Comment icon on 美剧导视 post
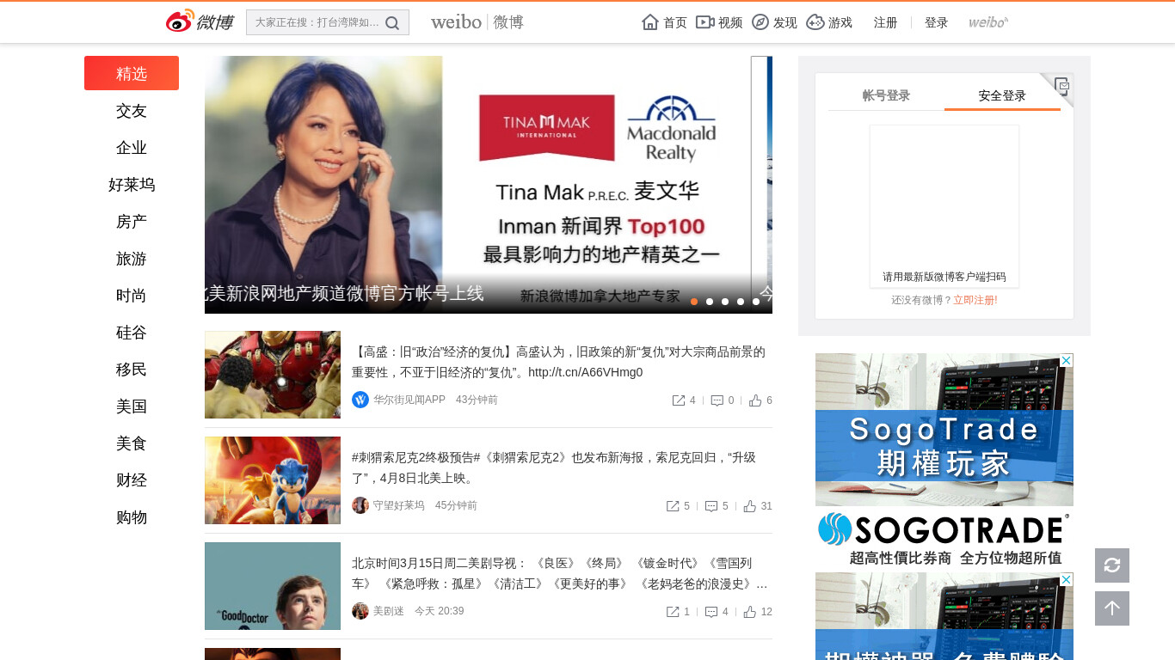The width and height of the screenshot is (1175, 660). click(711, 612)
